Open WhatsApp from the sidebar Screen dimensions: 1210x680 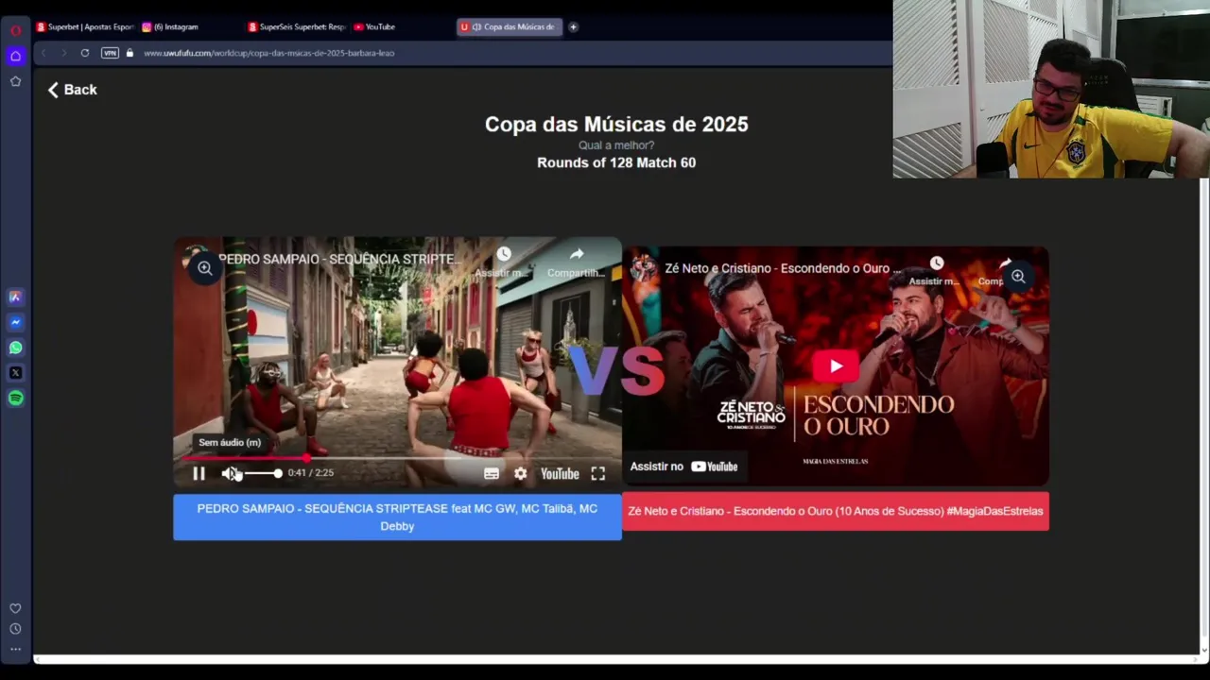point(15,348)
